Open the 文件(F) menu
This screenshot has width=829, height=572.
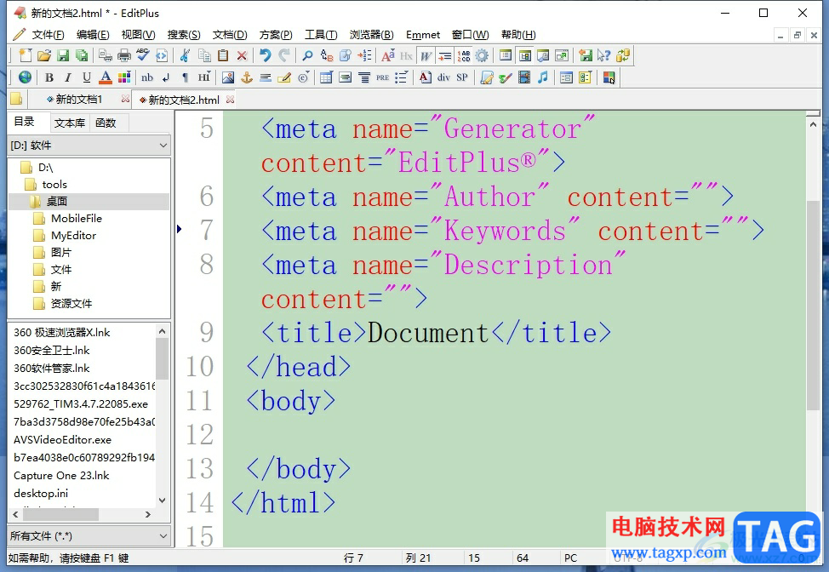point(49,34)
